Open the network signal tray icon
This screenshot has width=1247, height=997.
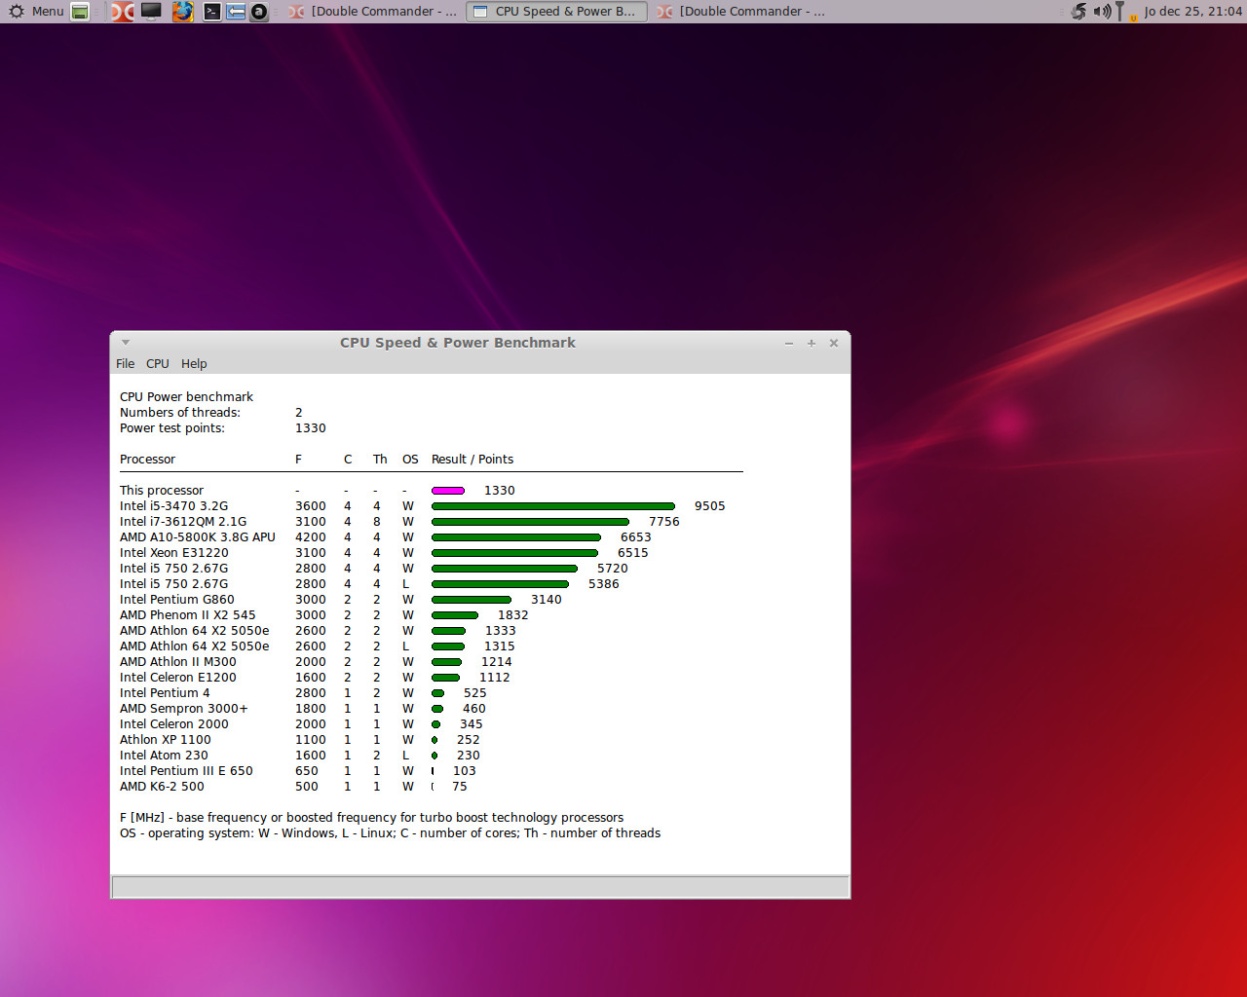(1121, 12)
